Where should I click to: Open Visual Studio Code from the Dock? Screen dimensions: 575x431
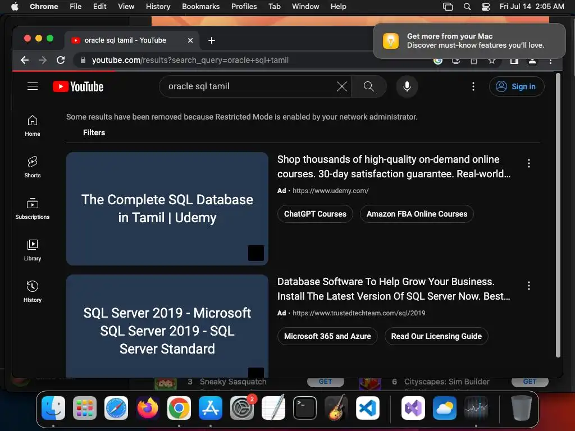coord(368,408)
